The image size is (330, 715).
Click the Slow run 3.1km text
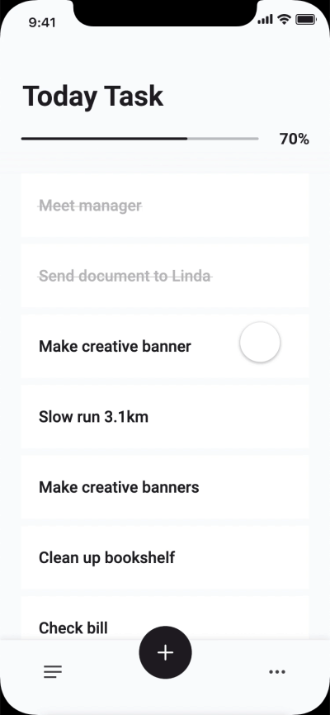[93, 417]
